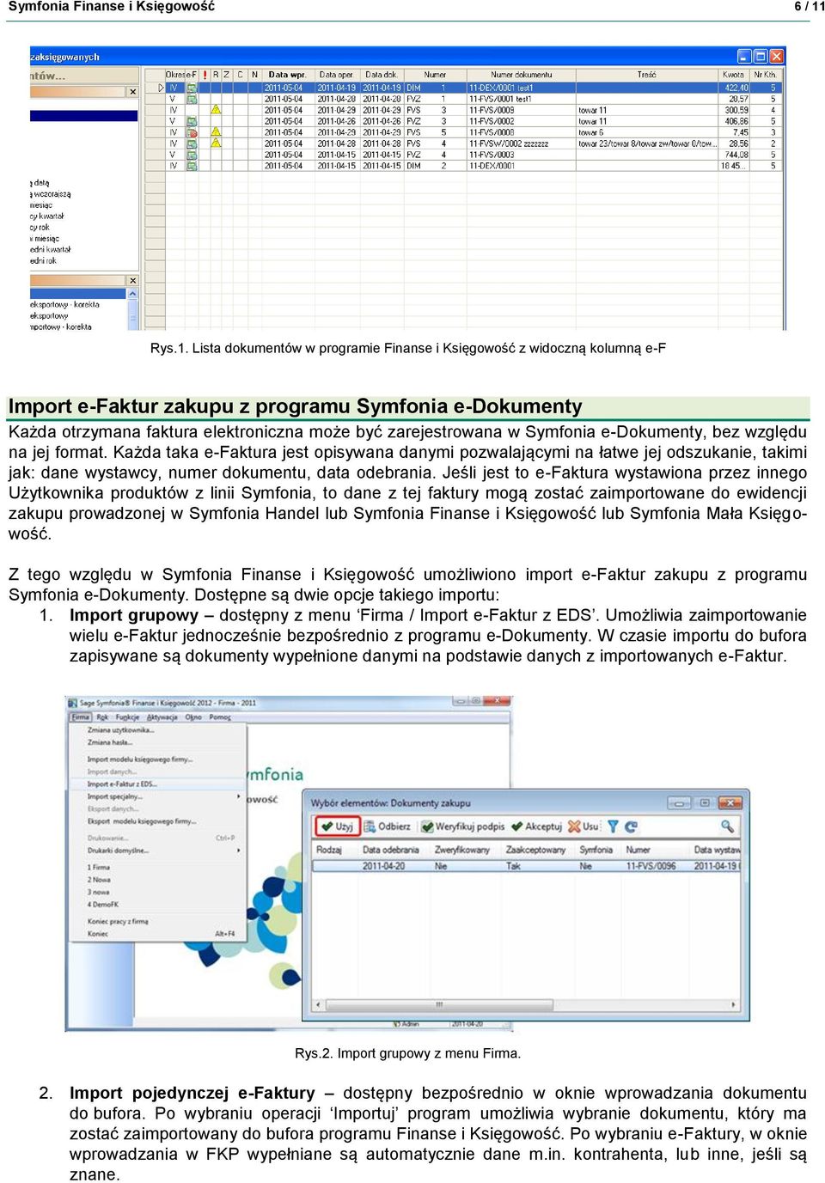
Task: Close the upper left side panel with X
Action: click(x=132, y=92)
